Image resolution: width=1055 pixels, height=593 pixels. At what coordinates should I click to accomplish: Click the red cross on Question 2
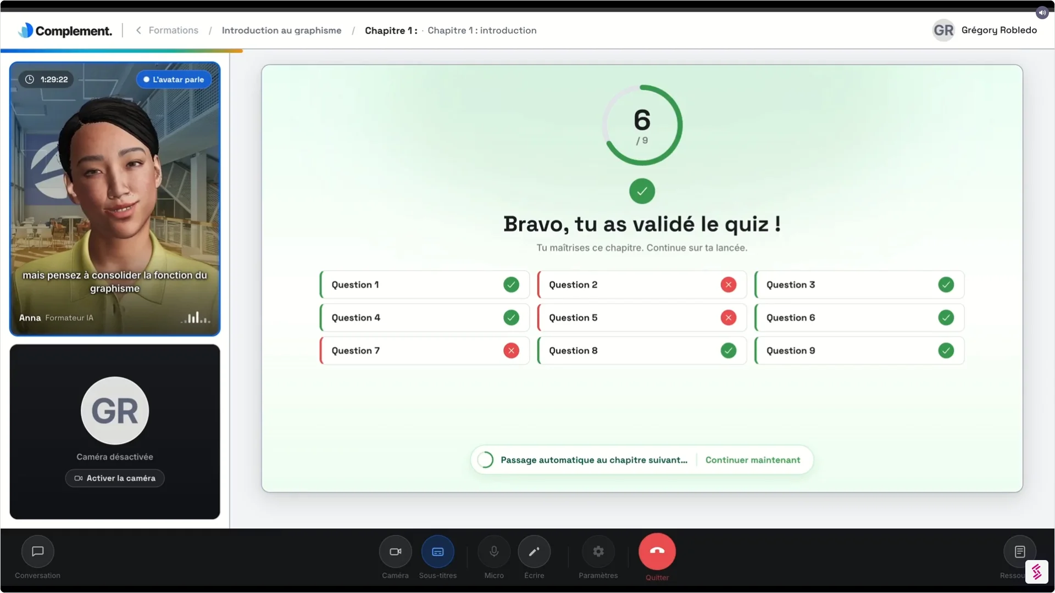(x=729, y=284)
